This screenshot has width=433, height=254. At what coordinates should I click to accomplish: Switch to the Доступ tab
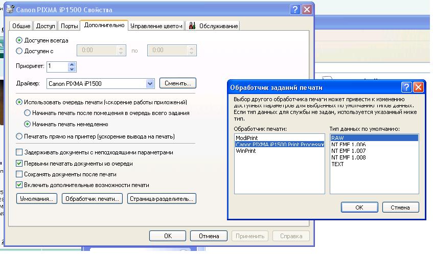[x=45, y=26]
